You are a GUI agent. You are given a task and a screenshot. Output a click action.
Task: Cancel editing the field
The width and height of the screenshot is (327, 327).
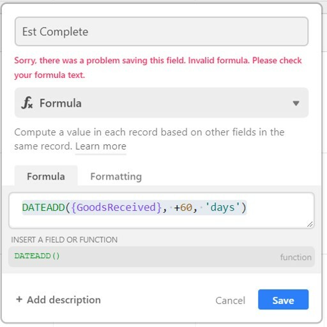[231, 301]
